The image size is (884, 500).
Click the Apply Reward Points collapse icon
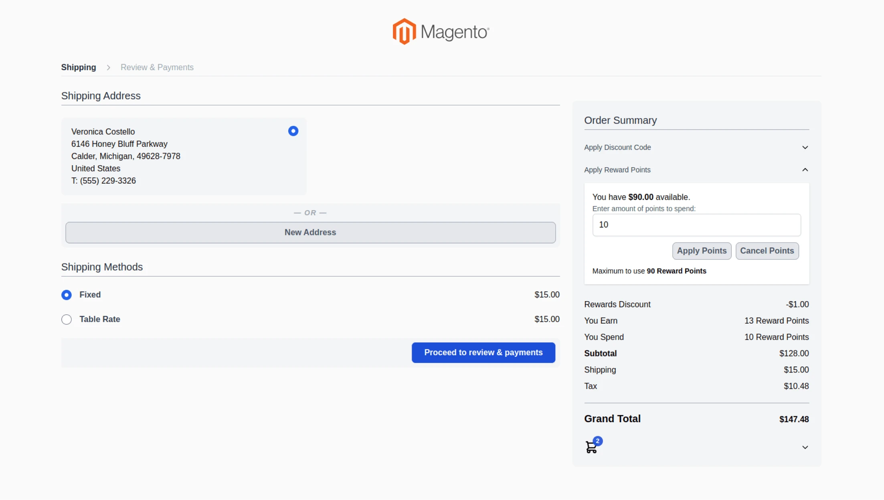coord(805,169)
